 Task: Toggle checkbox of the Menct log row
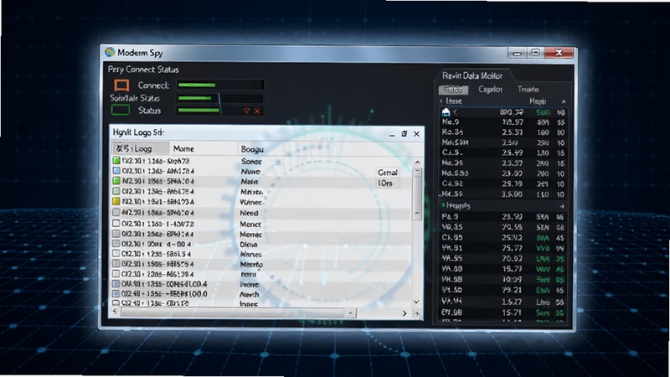coord(116,223)
